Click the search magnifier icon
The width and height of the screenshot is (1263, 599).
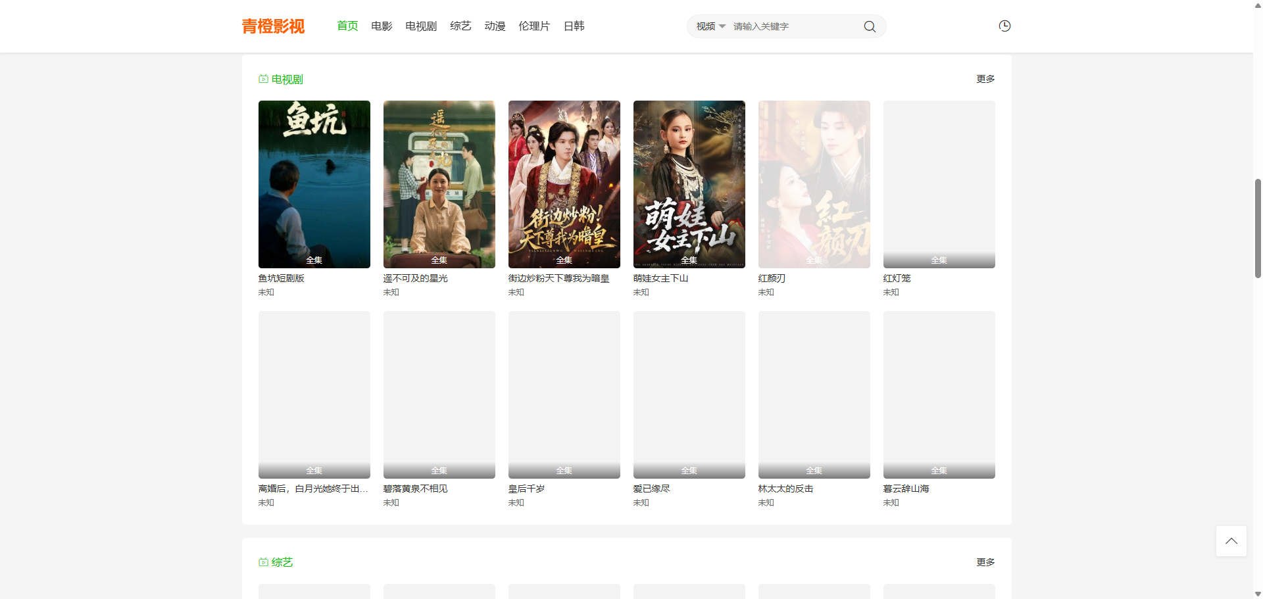click(x=869, y=26)
